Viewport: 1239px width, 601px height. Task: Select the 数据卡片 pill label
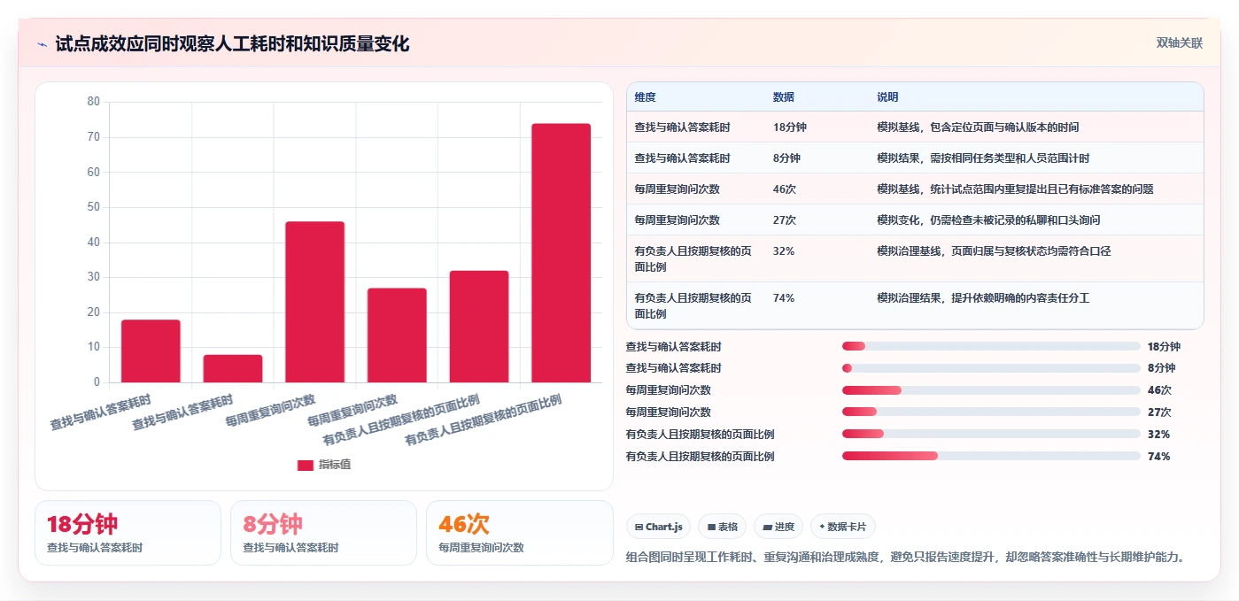pos(848,527)
